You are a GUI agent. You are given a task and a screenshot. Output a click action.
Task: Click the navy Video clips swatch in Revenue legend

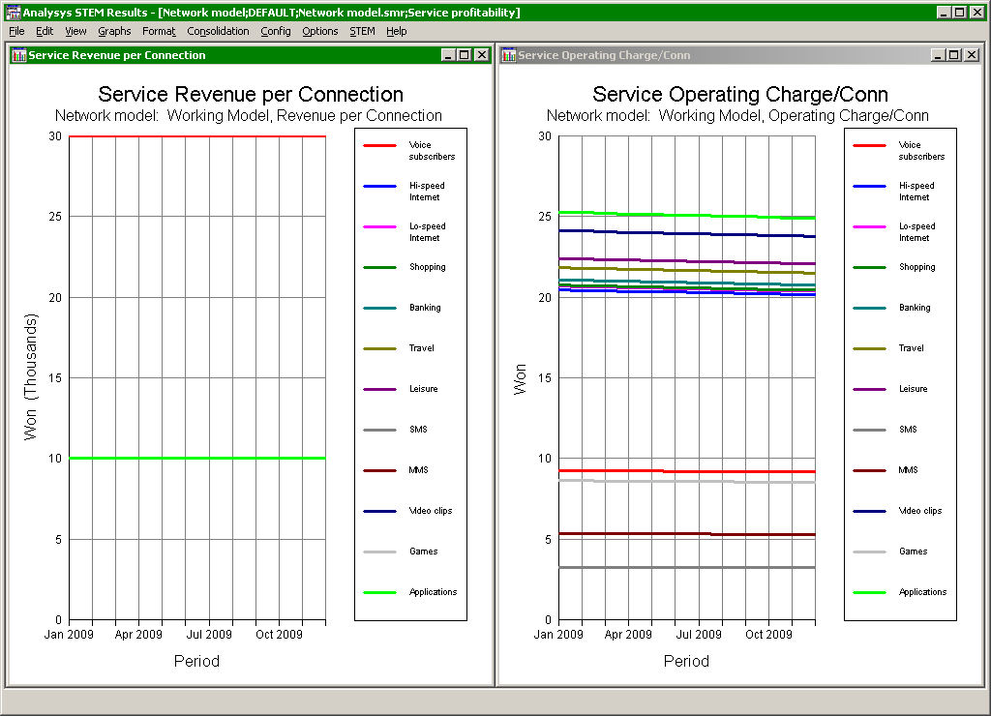pos(379,511)
